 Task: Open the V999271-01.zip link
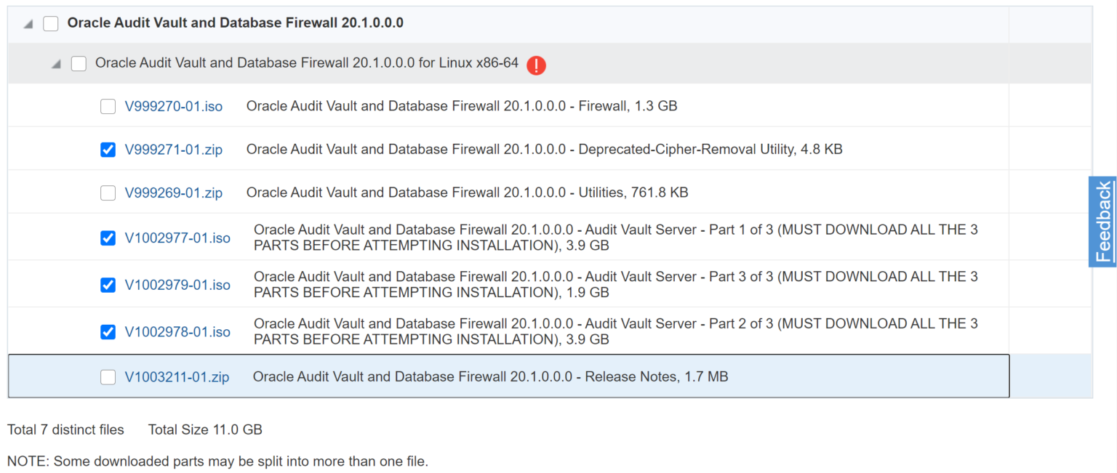coord(174,149)
